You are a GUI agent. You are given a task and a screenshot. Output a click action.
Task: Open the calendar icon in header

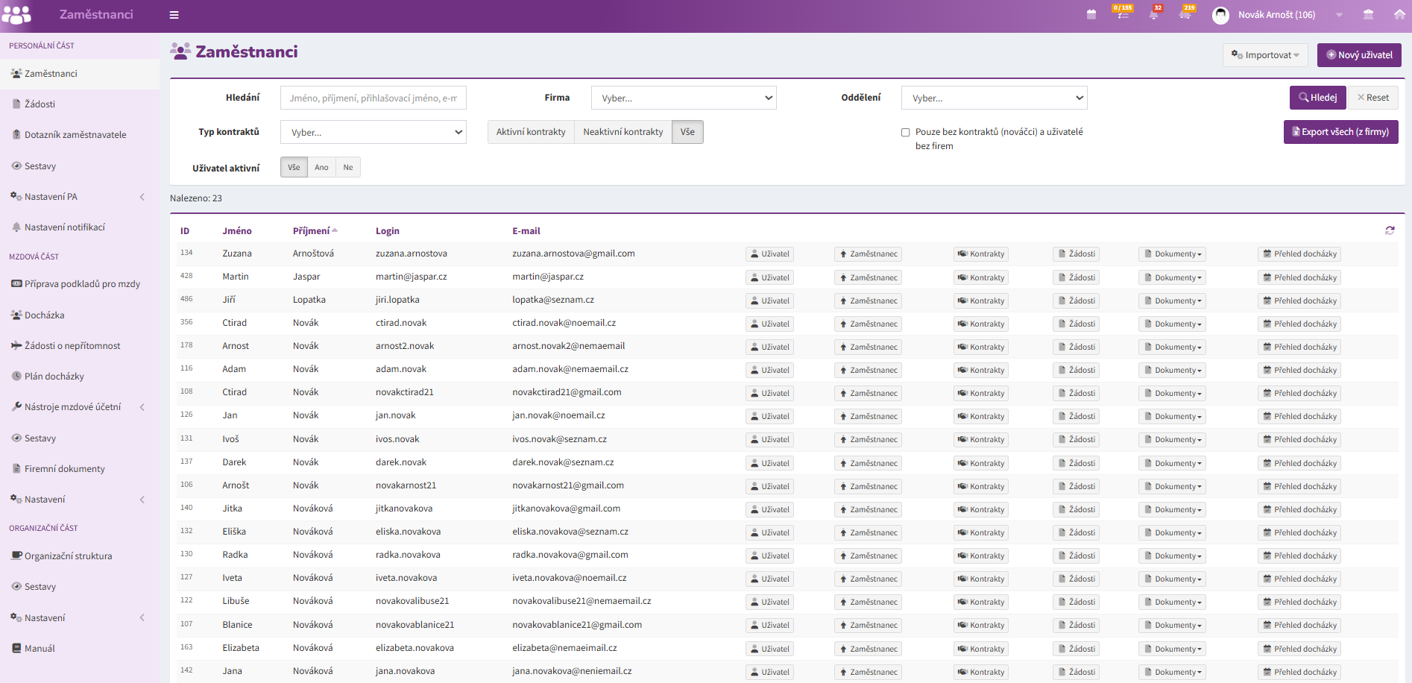tap(1091, 15)
